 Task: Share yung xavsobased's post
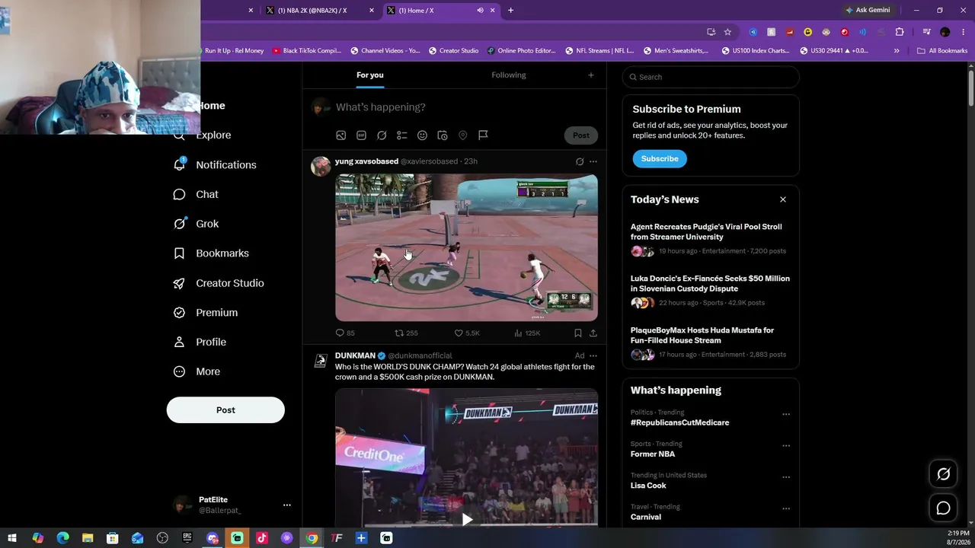pos(593,333)
